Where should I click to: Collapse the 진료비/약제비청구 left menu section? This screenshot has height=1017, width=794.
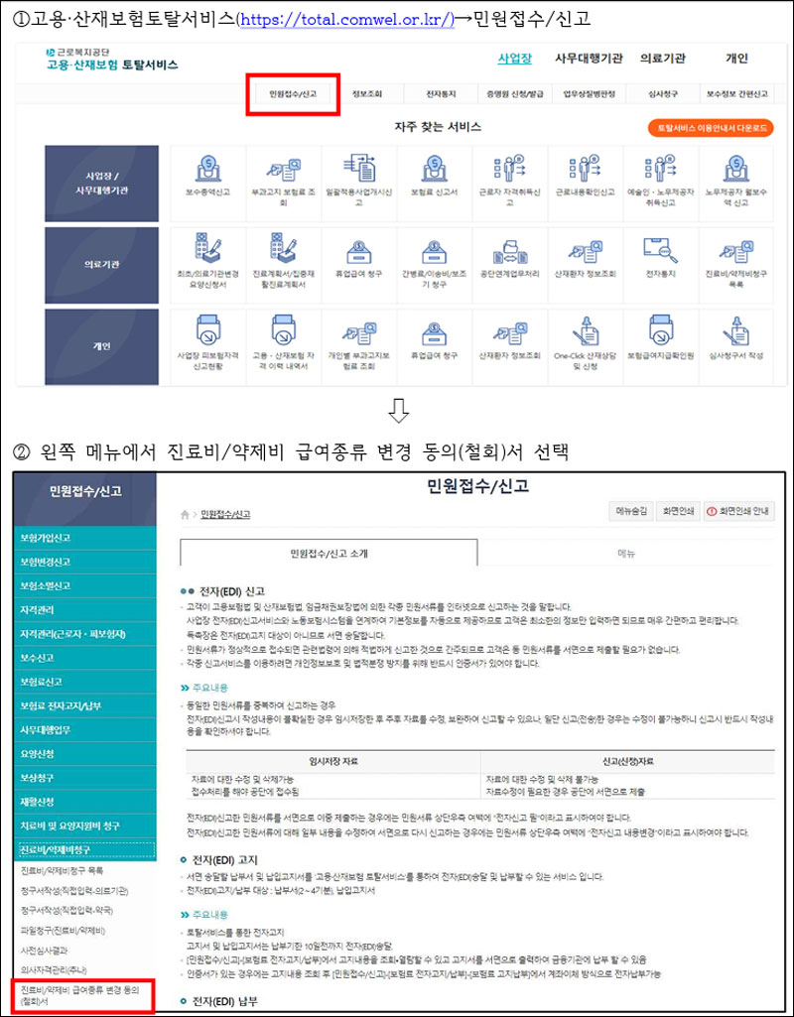pyautogui.click(x=85, y=849)
